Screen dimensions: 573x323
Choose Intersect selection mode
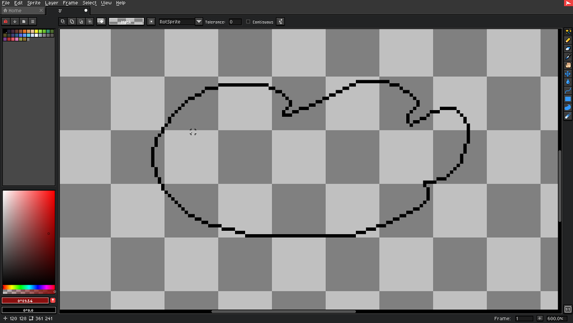90,22
